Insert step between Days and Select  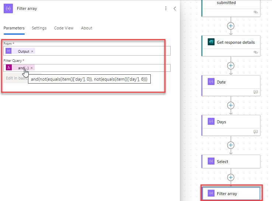click(x=231, y=145)
